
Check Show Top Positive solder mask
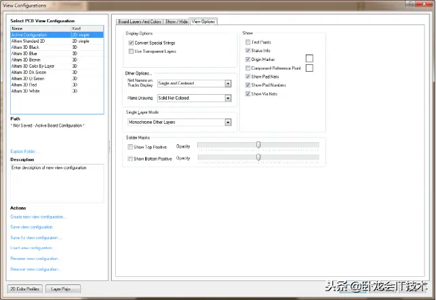pyautogui.click(x=131, y=147)
